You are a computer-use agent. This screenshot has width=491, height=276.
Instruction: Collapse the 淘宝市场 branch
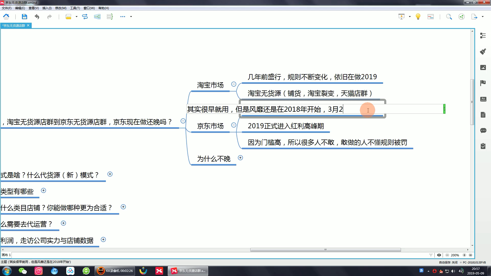(233, 84)
